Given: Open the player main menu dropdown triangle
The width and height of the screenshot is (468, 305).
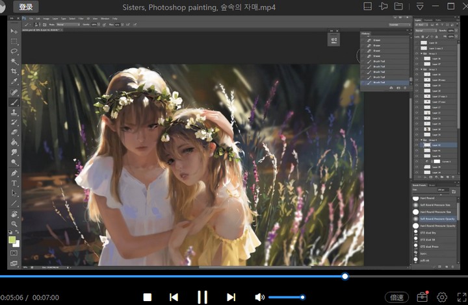Looking at the screenshot, I should [420, 6].
